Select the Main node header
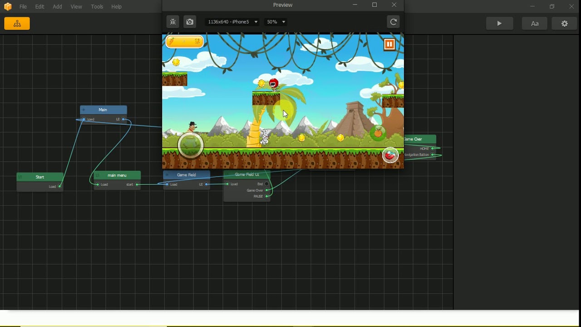Image resolution: width=581 pixels, height=327 pixels. click(x=103, y=110)
